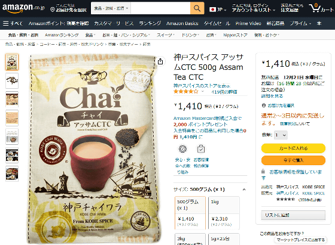The width and height of the screenshot is (335, 245).
Task: Collapse the size section chevron
Action: point(244,190)
